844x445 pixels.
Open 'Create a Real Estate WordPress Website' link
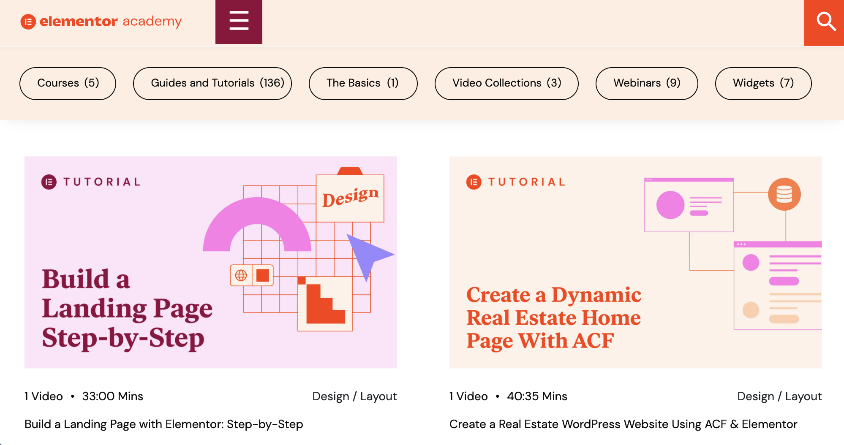[x=623, y=424]
